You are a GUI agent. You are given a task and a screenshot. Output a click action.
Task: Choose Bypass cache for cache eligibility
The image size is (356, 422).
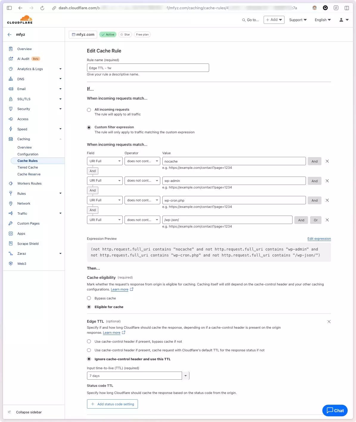pos(89,298)
